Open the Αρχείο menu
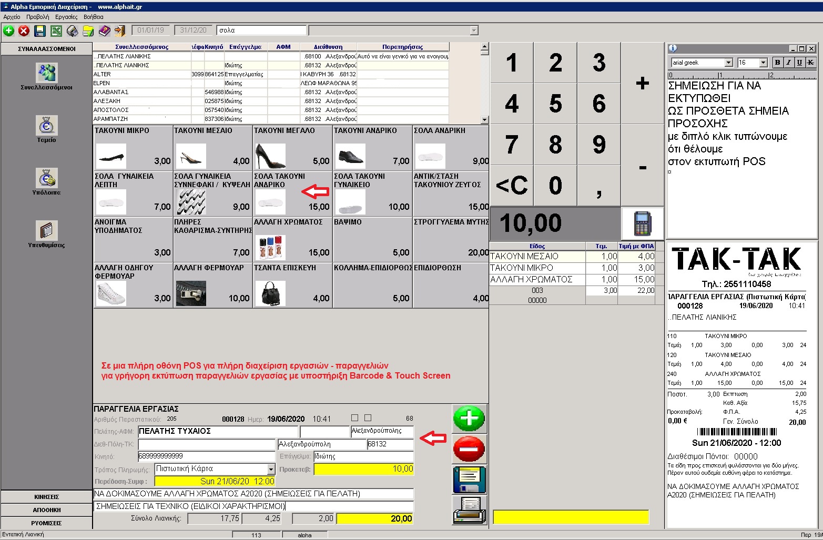 [12, 17]
